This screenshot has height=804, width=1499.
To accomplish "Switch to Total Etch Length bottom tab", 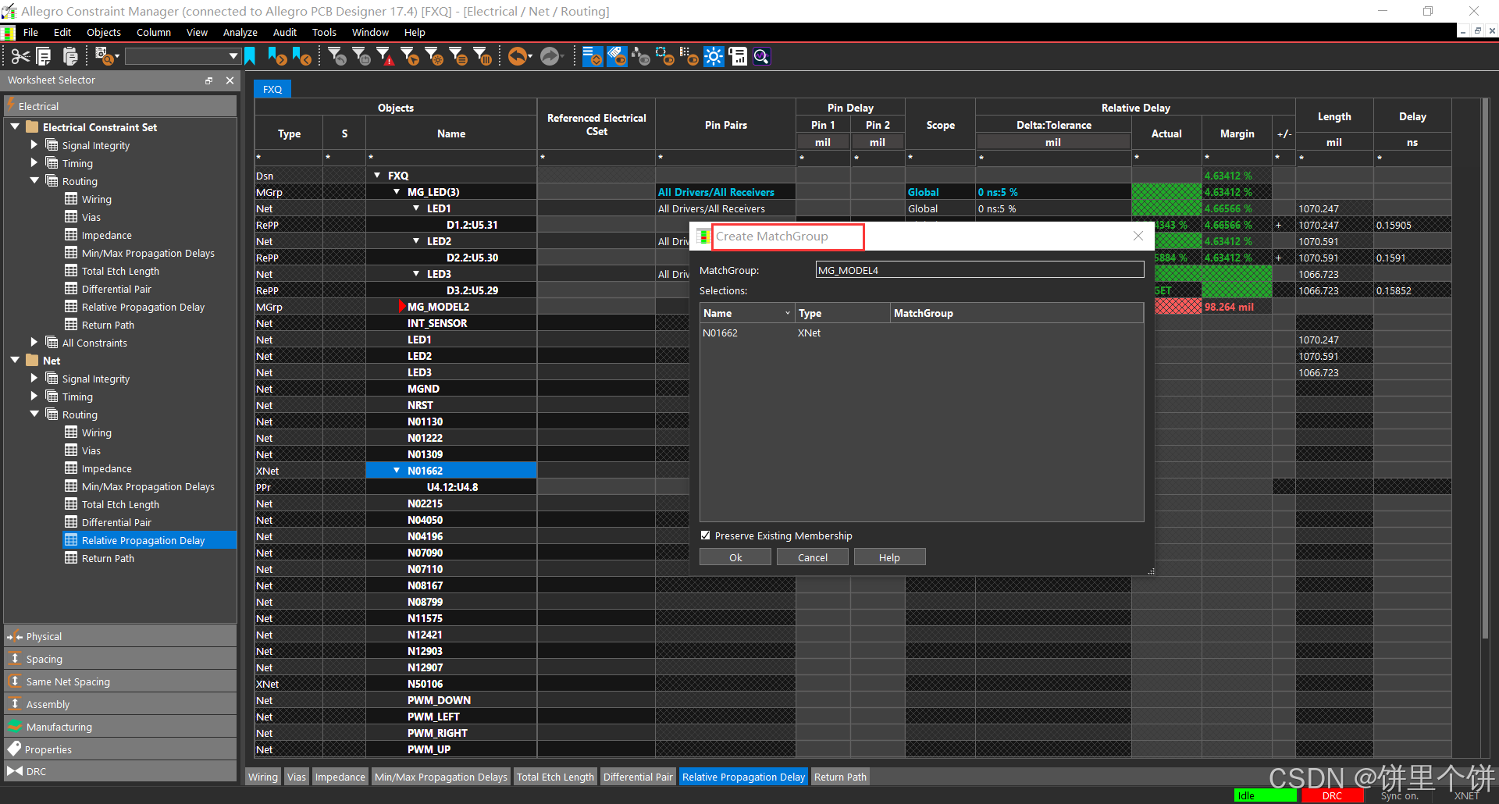I will (x=555, y=777).
